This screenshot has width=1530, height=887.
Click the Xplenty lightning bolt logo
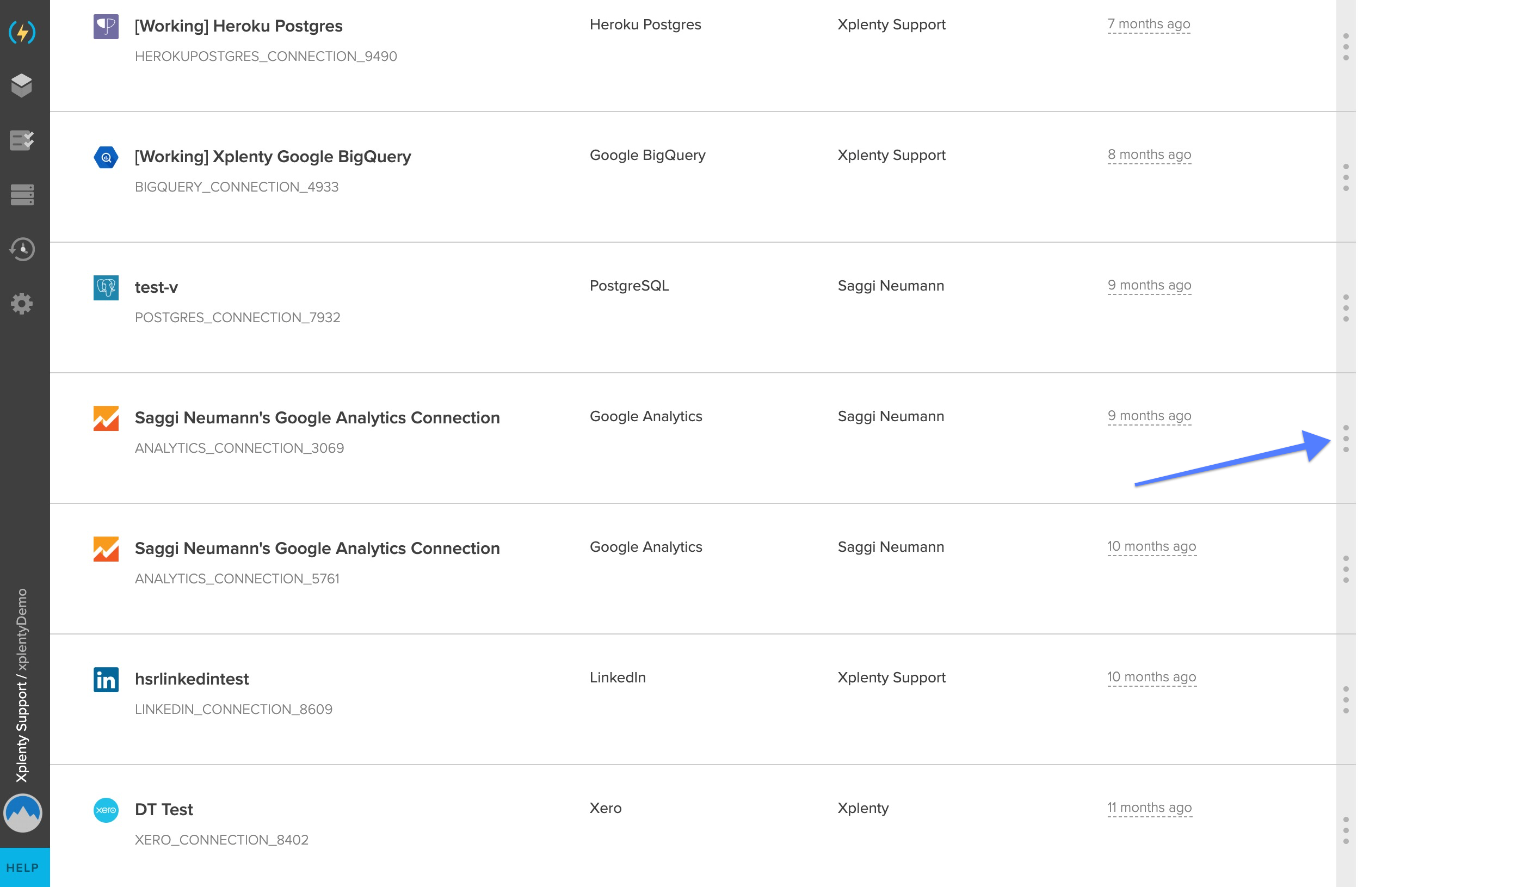coord(22,32)
